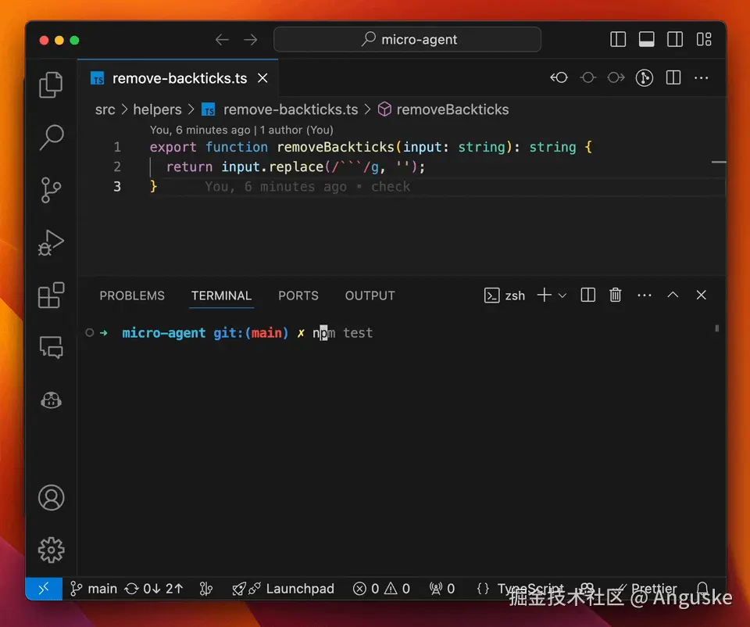
Task: Select the remove-backticks.ts editor tab
Action: (178, 78)
